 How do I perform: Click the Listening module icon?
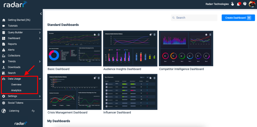point(4,111)
